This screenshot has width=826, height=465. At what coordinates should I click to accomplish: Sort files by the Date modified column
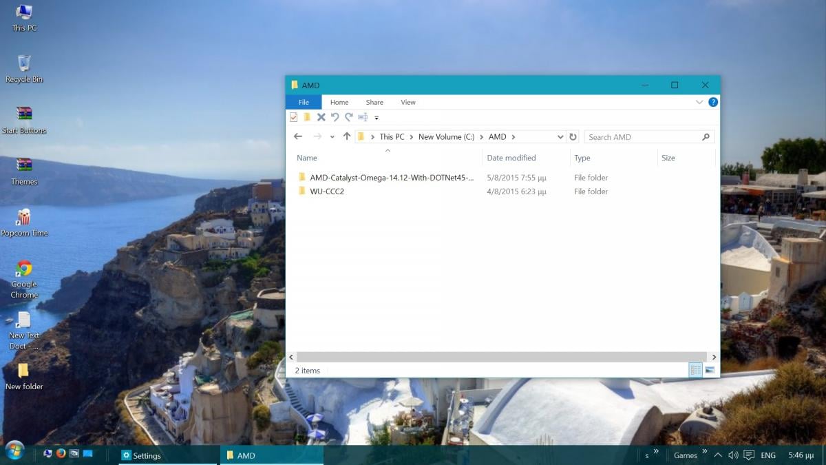[x=511, y=158]
